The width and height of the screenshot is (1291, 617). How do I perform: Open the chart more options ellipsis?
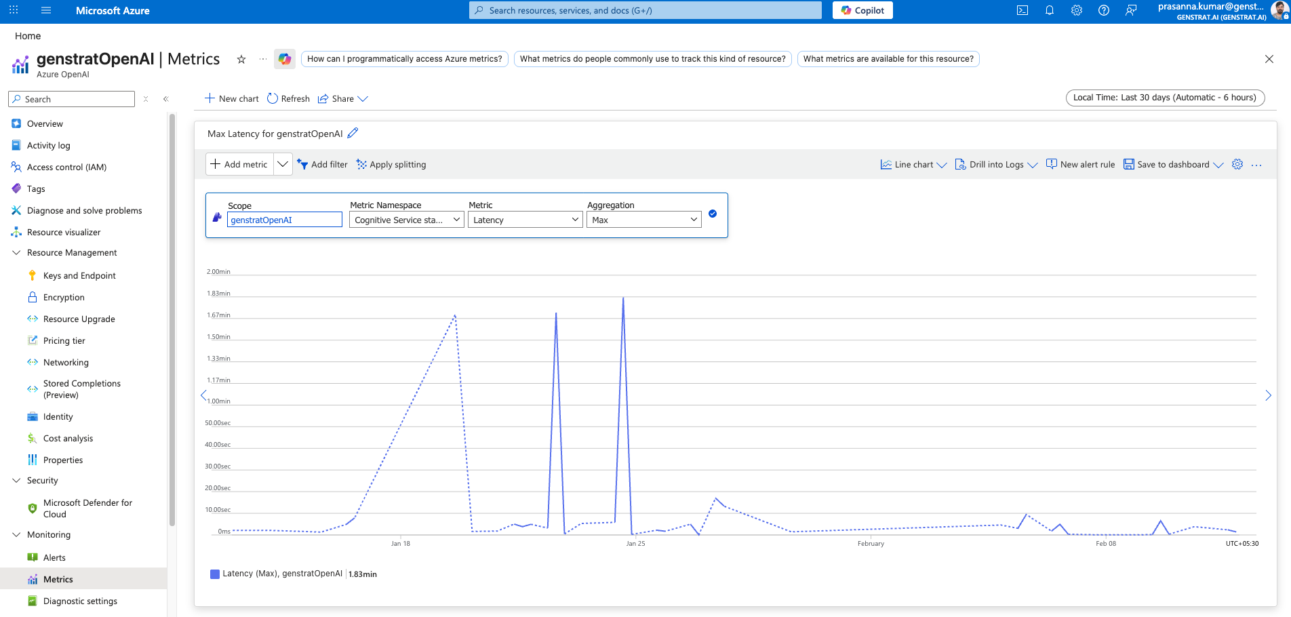tap(1256, 165)
